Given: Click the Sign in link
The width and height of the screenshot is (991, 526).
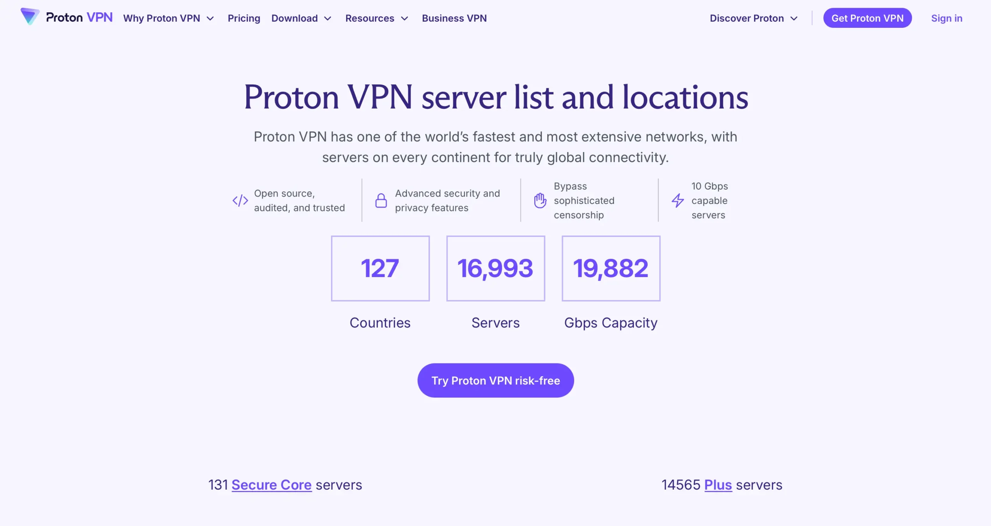Looking at the screenshot, I should coord(946,18).
